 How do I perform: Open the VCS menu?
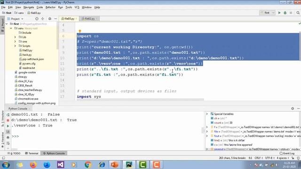(x=77, y=8)
